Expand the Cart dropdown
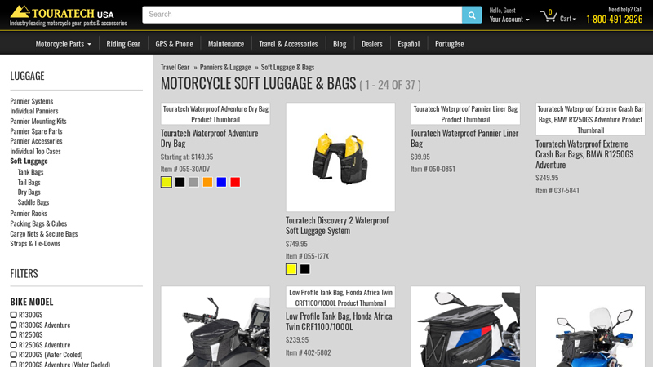The image size is (653, 367). pos(568,19)
